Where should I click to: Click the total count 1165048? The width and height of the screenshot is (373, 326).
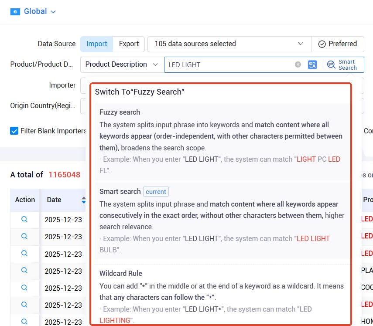pyautogui.click(x=65, y=175)
